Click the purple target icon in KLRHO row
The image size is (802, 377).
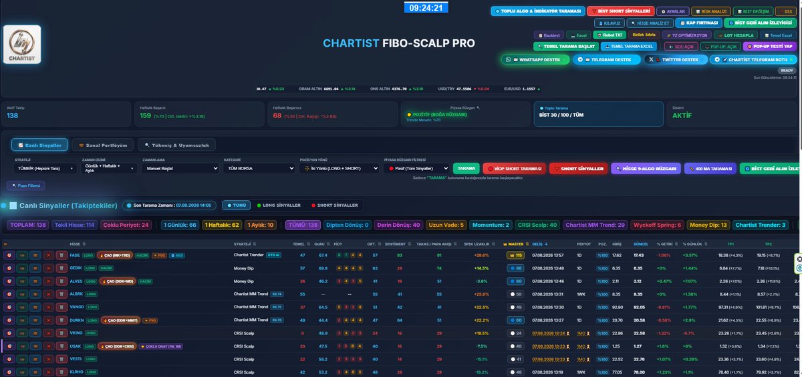click(9, 372)
